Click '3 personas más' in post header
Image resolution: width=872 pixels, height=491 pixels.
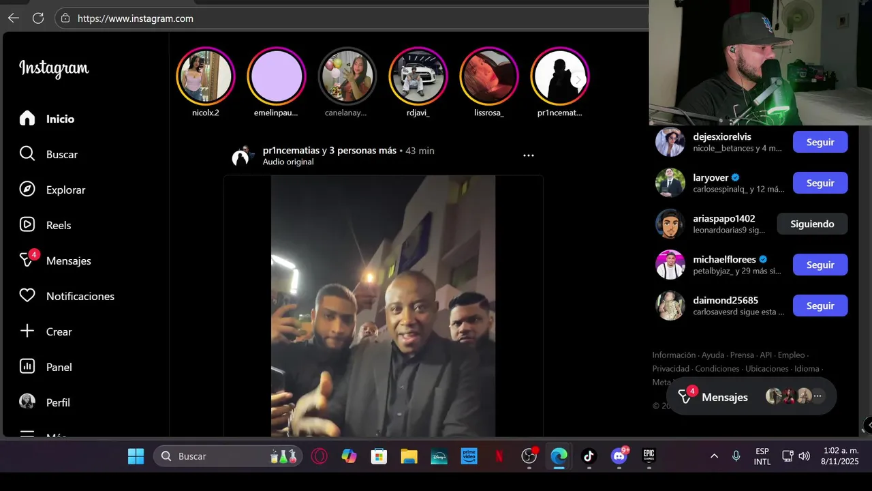[x=362, y=151]
